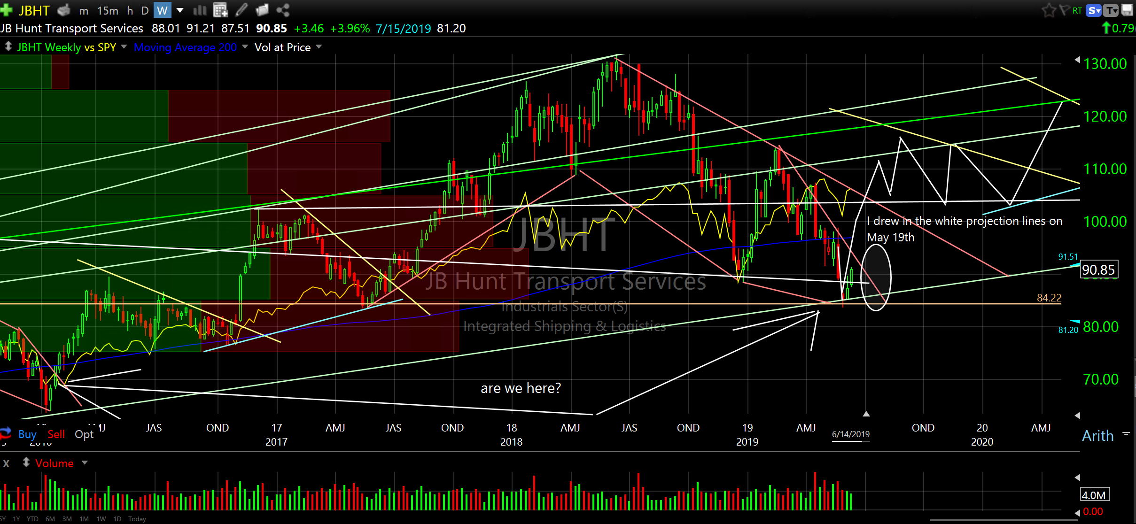Open the Moving Average 200 dropdown
Image resolution: width=1136 pixels, height=524 pixels.
245,47
